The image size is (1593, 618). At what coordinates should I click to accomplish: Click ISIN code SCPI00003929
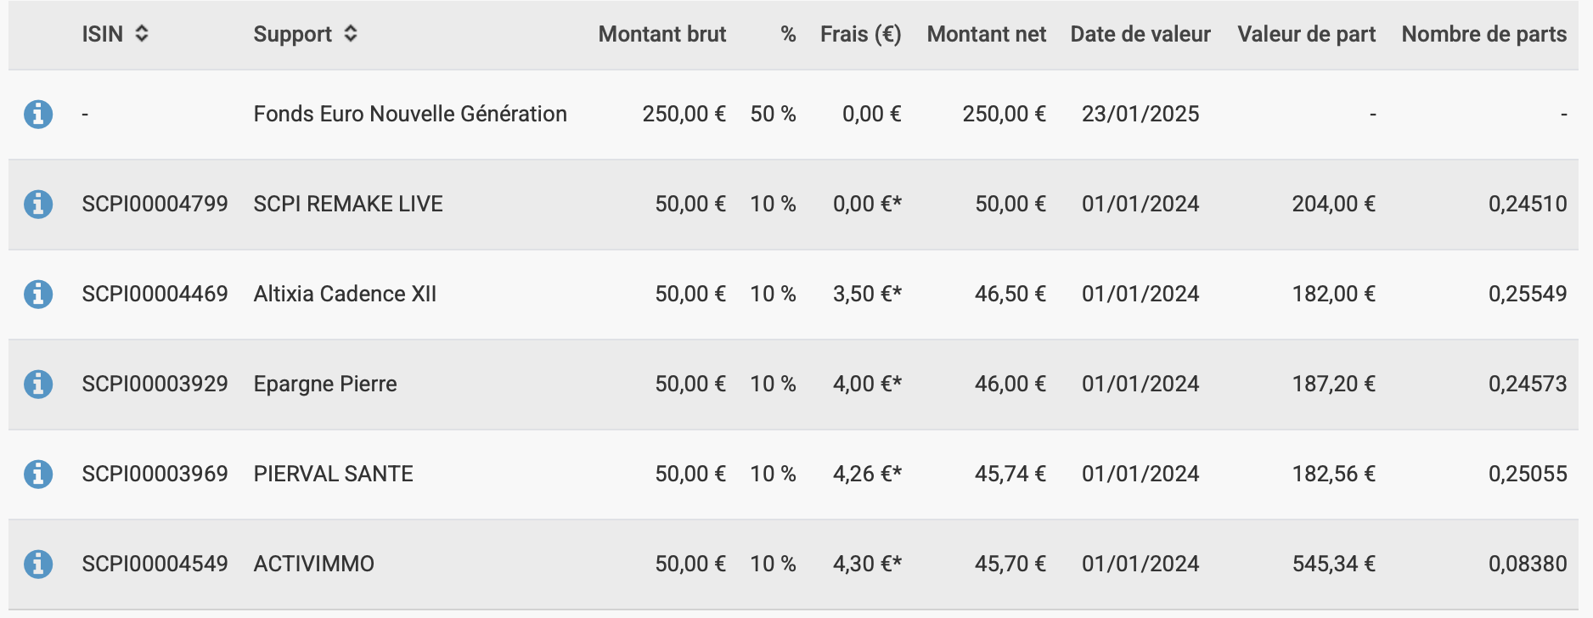pyautogui.click(x=155, y=384)
